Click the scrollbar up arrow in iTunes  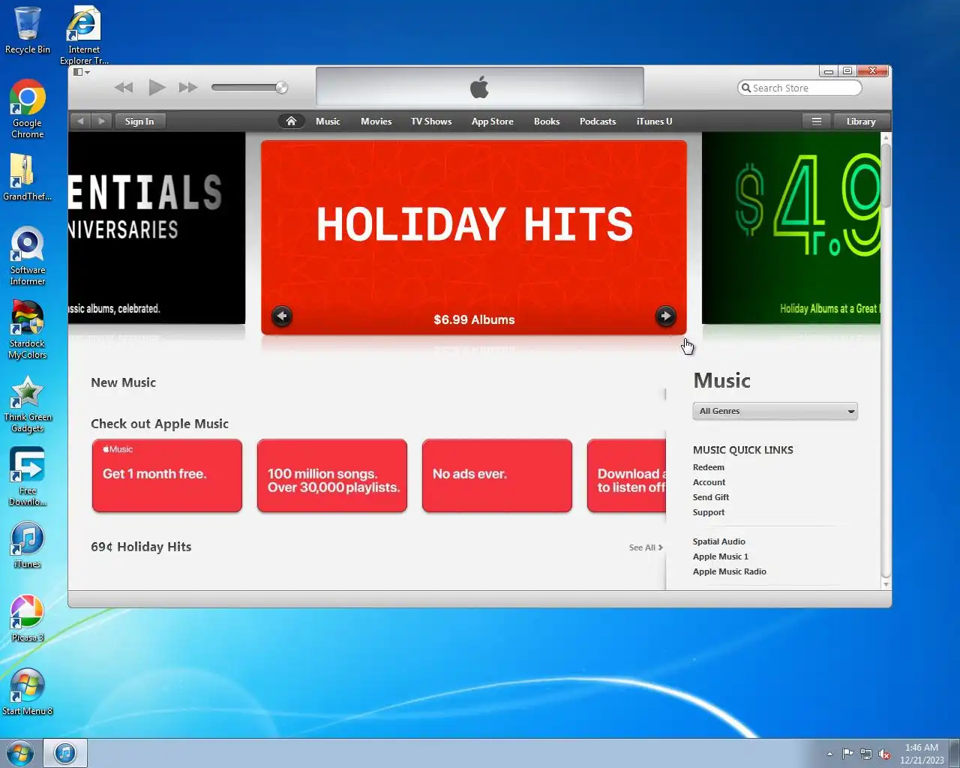click(886, 138)
